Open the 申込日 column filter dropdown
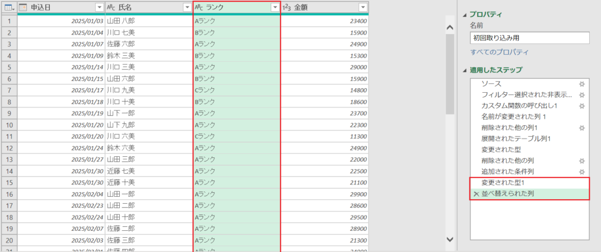Screen dimensions: 601x252 (x=99, y=8)
